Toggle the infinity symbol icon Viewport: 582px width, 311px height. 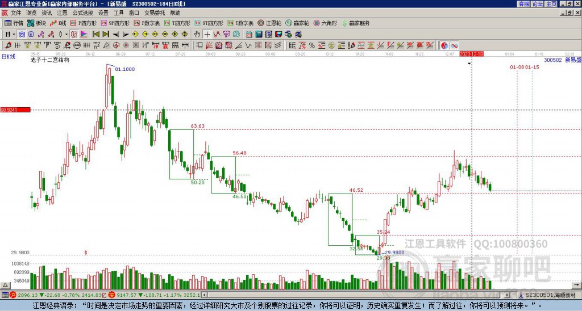click(454, 45)
